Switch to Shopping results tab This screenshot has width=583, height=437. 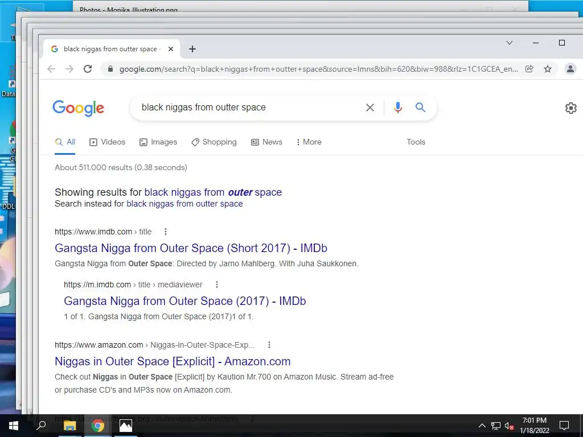[214, 142]
